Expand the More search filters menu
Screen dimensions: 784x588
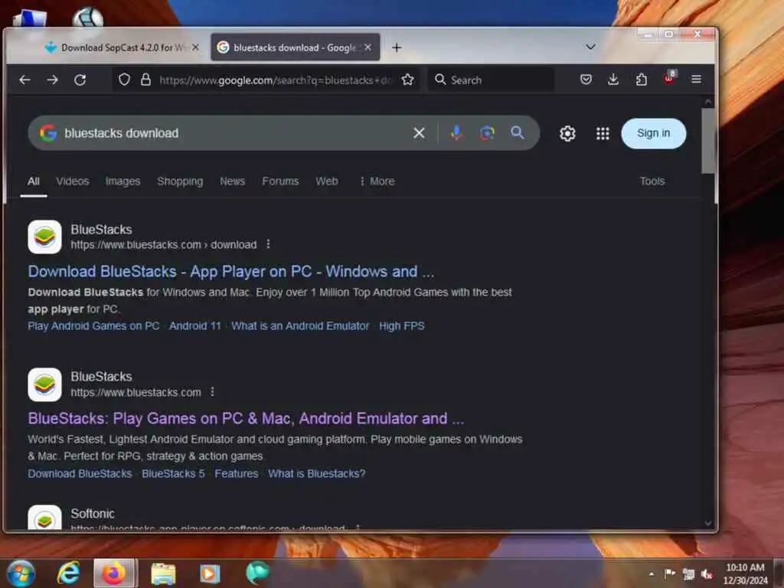point(377,181)
